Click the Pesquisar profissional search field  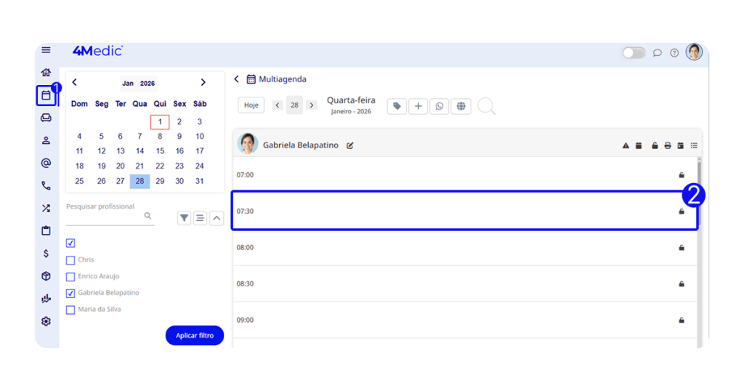[105, 216]
